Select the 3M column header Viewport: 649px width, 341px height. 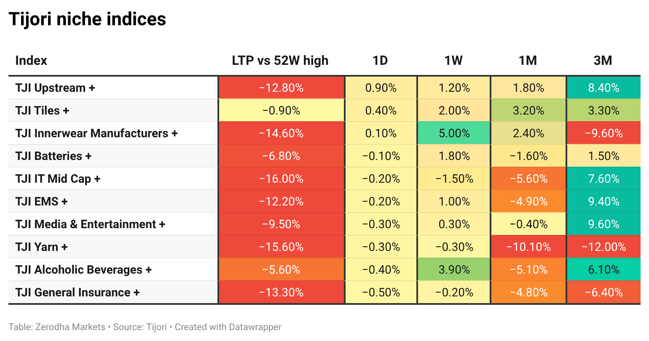tap(603, 60)
